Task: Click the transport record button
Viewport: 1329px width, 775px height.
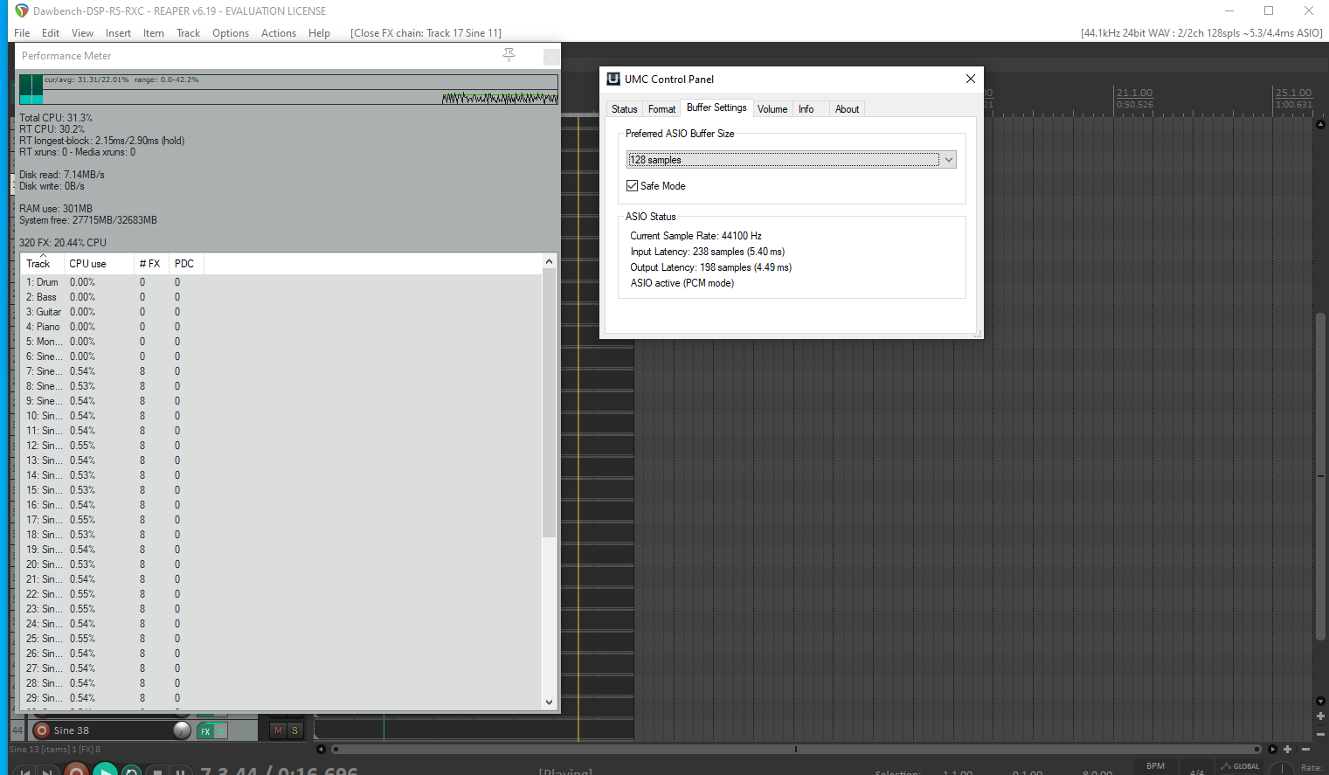Action: 76,770
